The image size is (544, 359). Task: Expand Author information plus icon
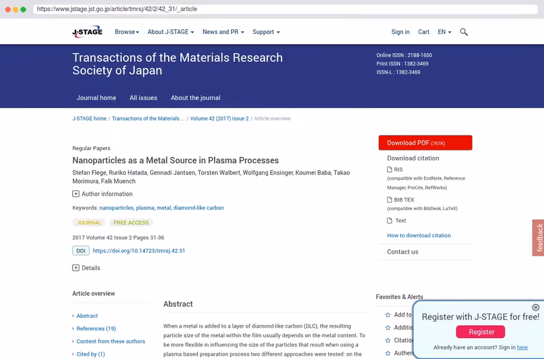pyautogui.click(x=75, y=194)
